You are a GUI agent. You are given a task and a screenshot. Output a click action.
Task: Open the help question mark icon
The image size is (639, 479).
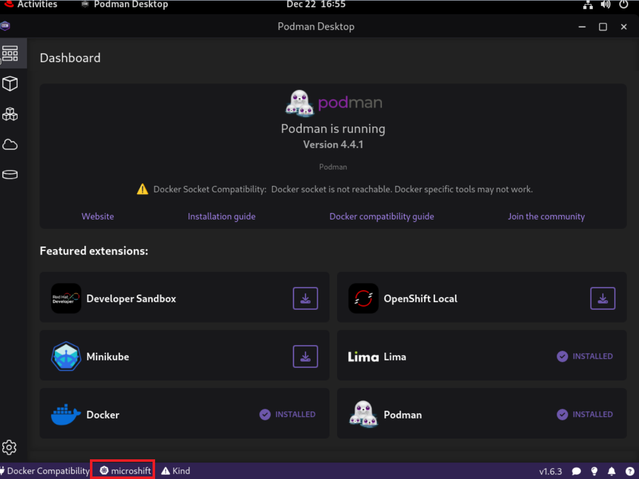(629, 471)
